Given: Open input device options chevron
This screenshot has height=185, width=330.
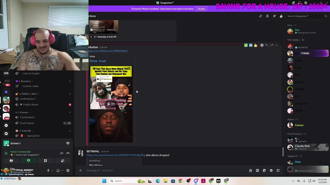Looking at the screenshot, I should [53, 170].
